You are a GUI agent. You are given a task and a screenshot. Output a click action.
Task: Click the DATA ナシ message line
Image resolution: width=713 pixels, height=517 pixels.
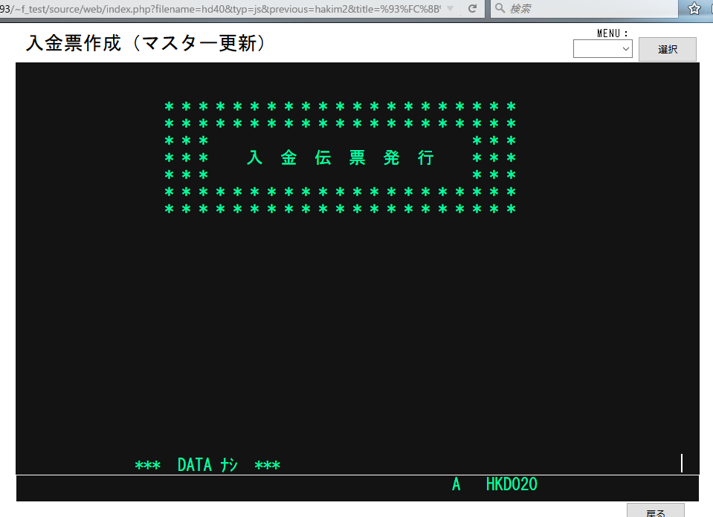coord(207,465)
